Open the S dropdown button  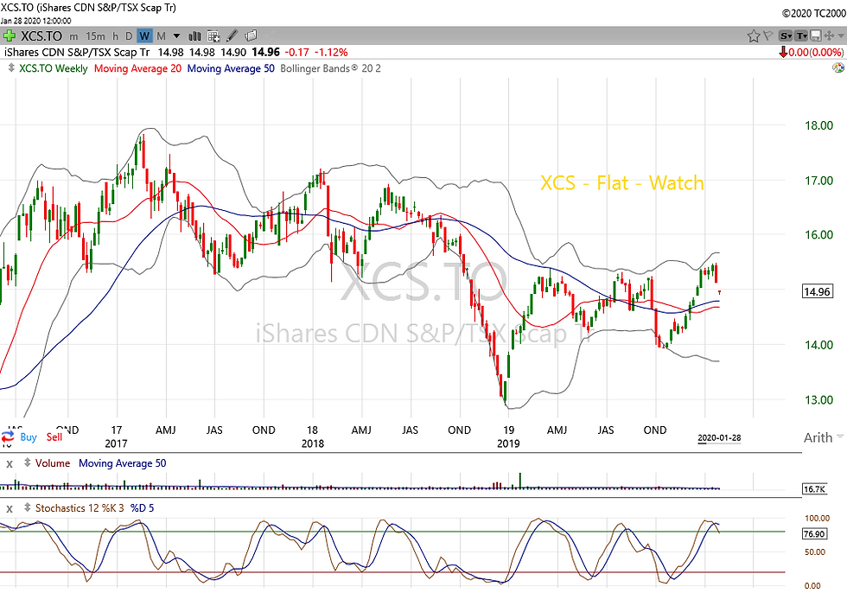tap(786, 36)
